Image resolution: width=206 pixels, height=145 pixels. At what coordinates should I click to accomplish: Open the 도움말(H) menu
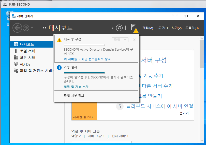tap(192, 28)
